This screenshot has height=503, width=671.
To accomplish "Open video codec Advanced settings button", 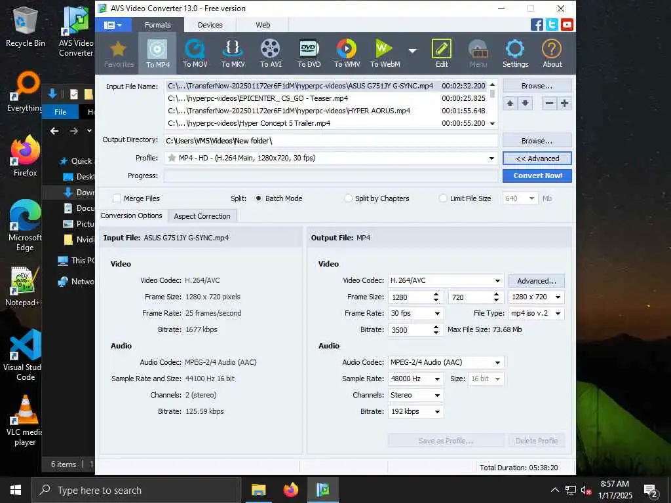I will point(537,280).
